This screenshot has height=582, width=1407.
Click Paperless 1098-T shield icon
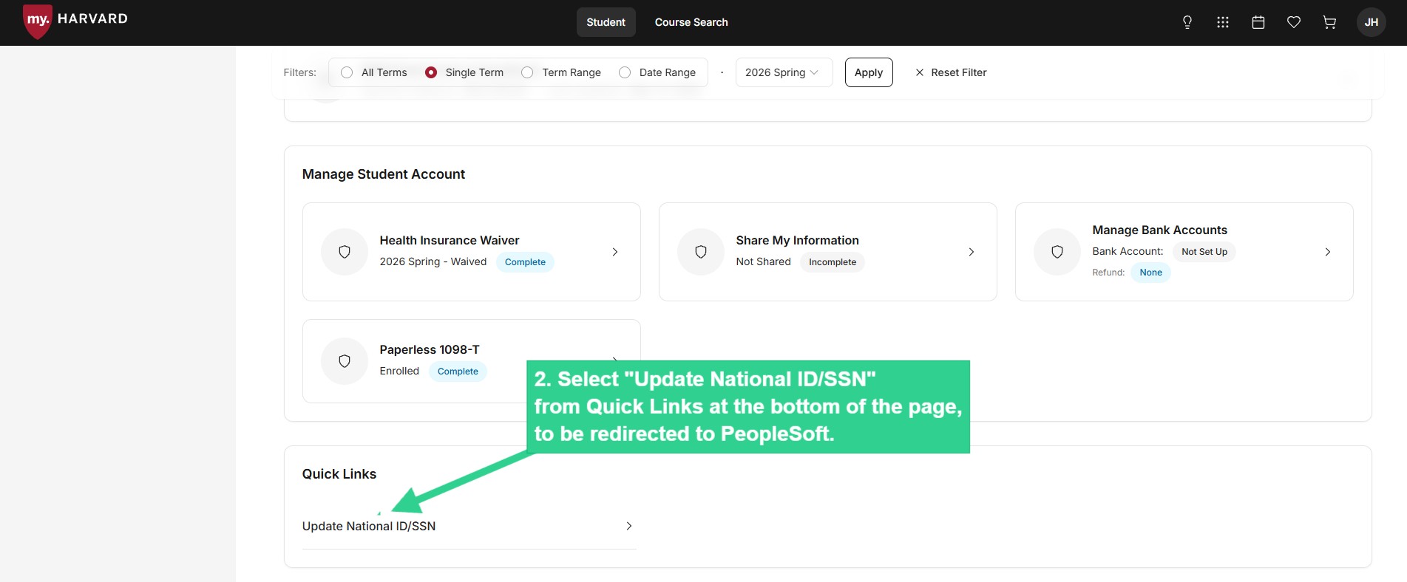coord(345,361)
